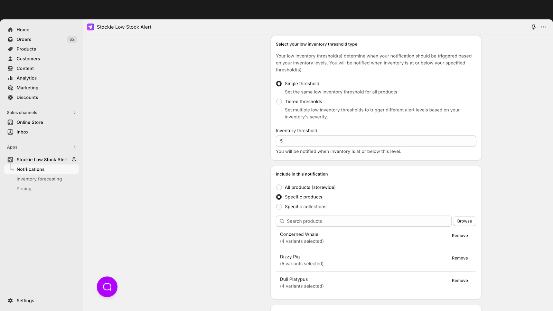553x311 pixels.
Task: Pin the Stockie app to the sidebar
Action: point(74,159)
